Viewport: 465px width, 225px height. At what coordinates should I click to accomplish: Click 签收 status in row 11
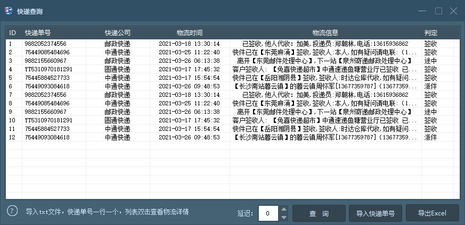tap(430, 129)
